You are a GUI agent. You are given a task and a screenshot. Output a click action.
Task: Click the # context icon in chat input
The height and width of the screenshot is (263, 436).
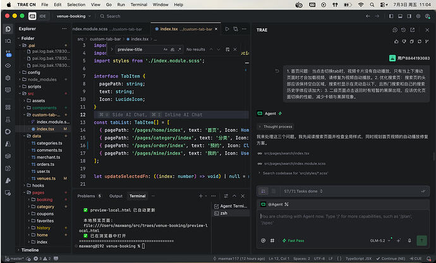pyautogui.click(x=272, y=240)
